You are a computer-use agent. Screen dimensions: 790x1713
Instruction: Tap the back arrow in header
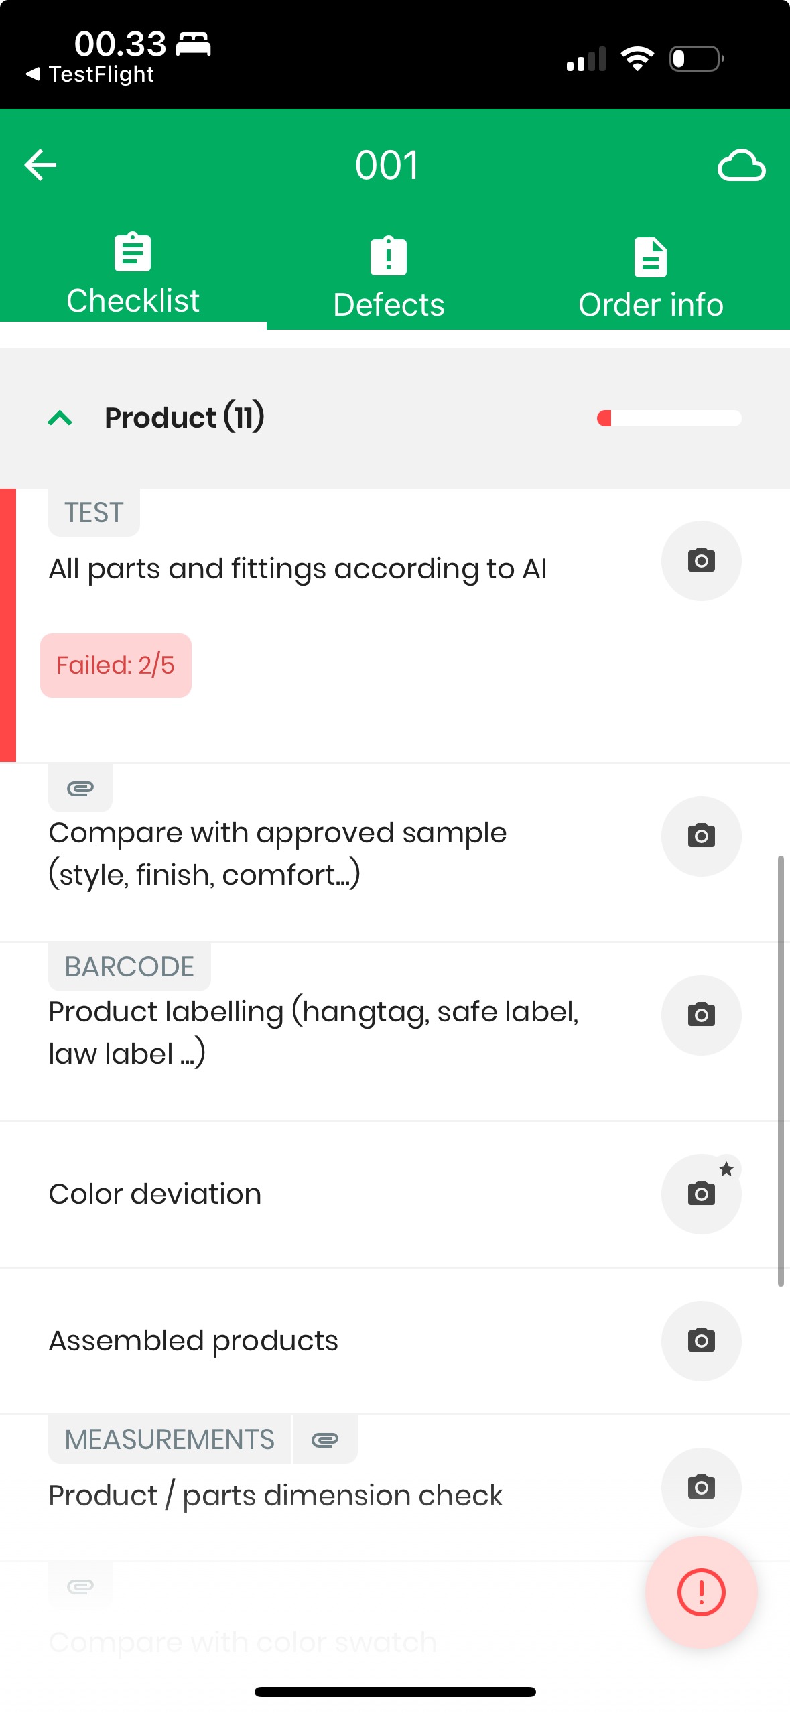pos(40,165)
